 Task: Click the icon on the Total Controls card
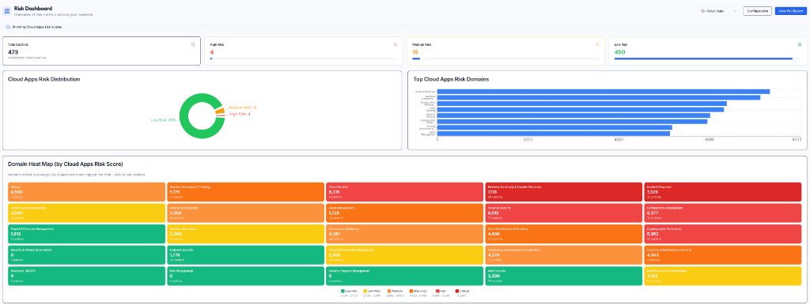pos(194,44)
